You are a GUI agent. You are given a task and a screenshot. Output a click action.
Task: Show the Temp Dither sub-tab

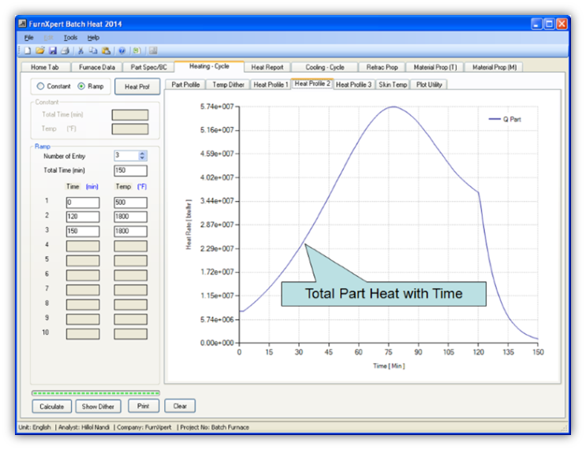228,85
